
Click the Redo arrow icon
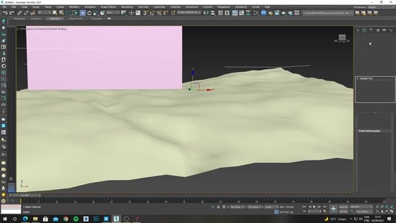click(x=12, y=12)
